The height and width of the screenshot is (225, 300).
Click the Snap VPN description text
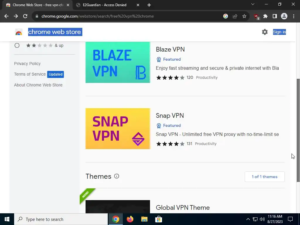point(217,134)
